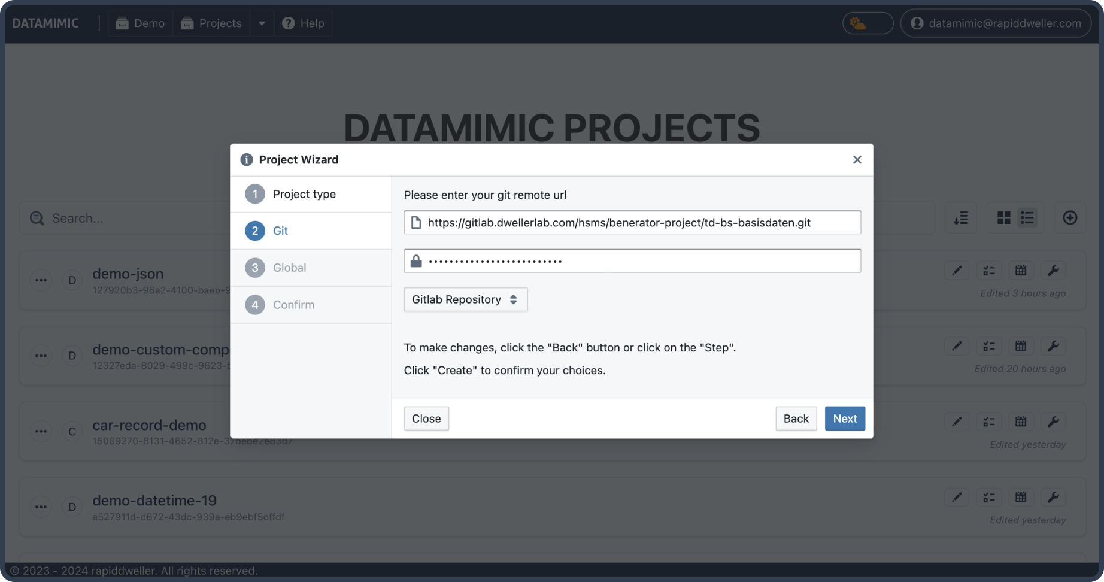Switch to list view layout
This screenshot has height=582, width=1104.
click(1027, 218)
